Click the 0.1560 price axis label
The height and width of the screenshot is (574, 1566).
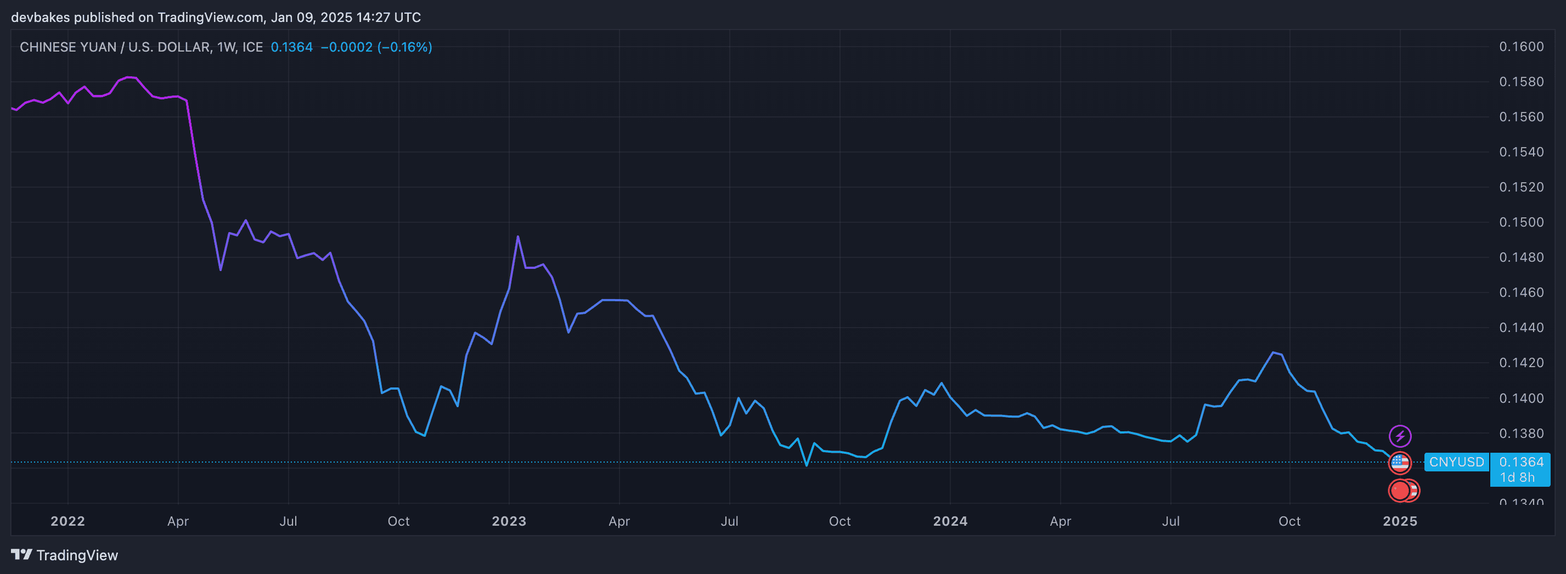click(x=1521, y=117)
